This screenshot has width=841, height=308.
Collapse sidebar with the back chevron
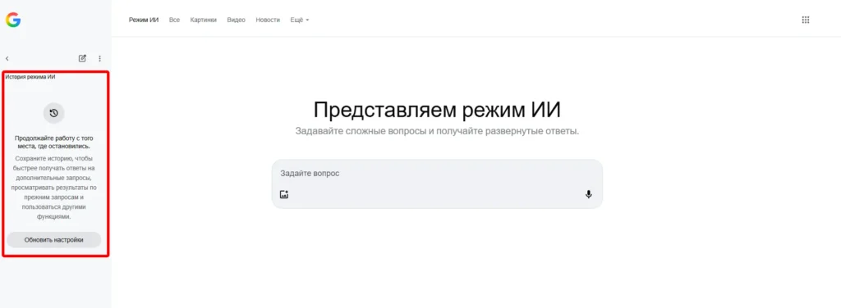[x=7, y=59]
